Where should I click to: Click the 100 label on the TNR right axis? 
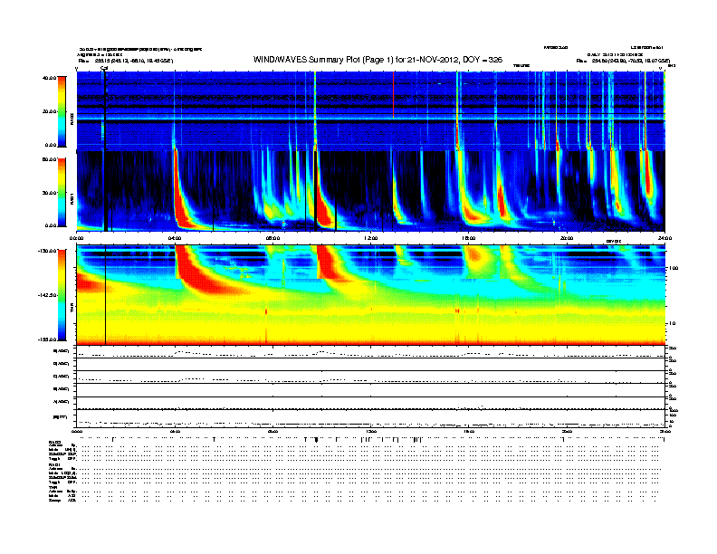(x=673, y=268)
